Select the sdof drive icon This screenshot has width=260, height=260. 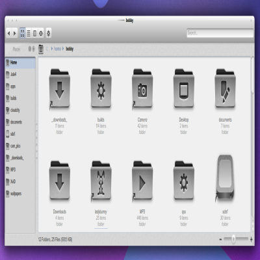225,179
